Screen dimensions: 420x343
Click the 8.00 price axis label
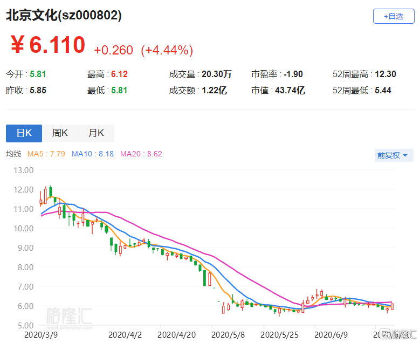point(25,267)
